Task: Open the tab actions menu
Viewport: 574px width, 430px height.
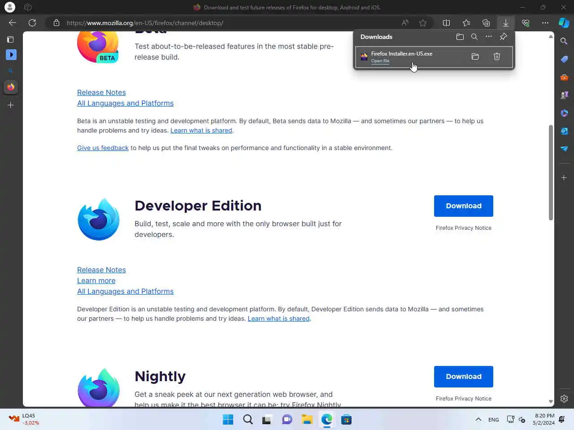Action: (10, 39)
